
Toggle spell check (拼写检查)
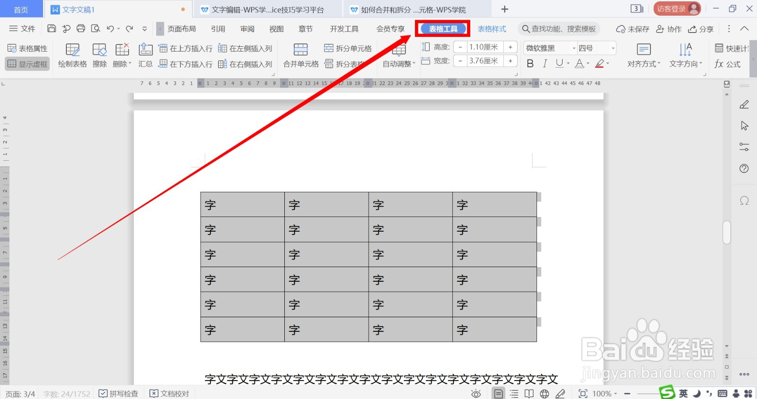[118, 394]
